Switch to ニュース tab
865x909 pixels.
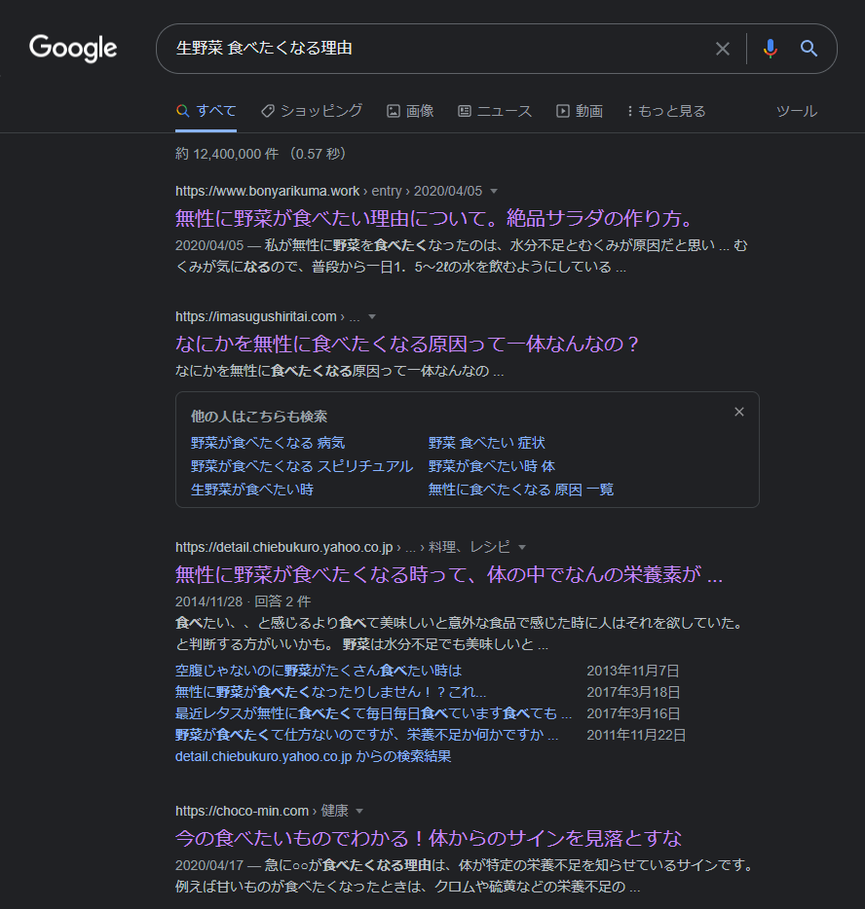click(x=495, y=111)
